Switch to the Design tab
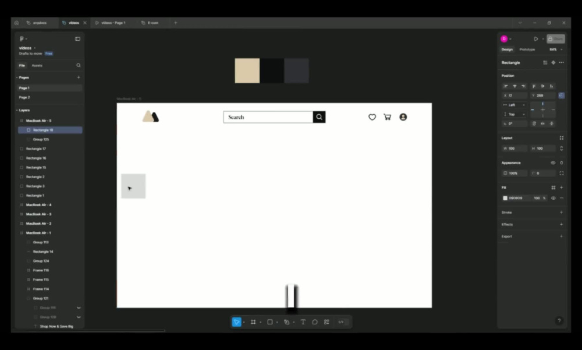The width and height of the screenshot is (582, 350). (x=507, y=50)
